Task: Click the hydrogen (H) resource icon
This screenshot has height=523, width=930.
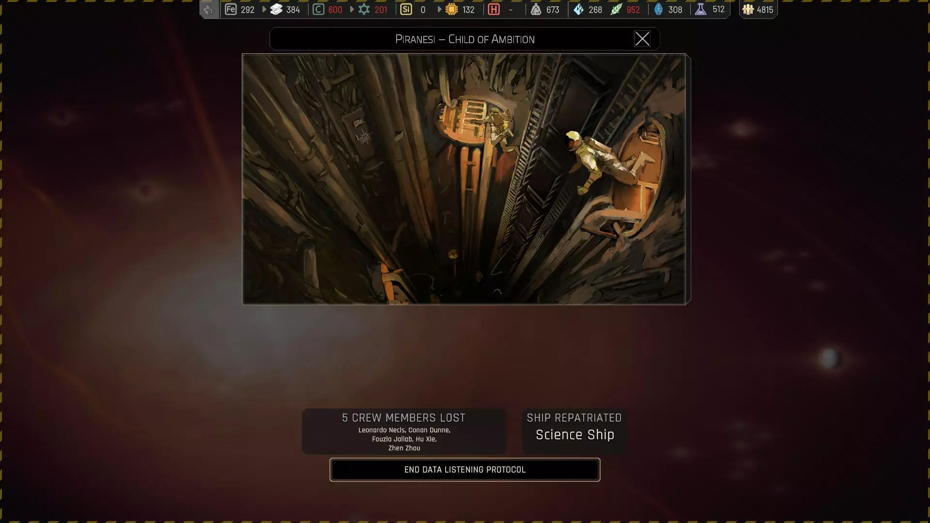Action: pyautogui.click(x=494, y=9)
